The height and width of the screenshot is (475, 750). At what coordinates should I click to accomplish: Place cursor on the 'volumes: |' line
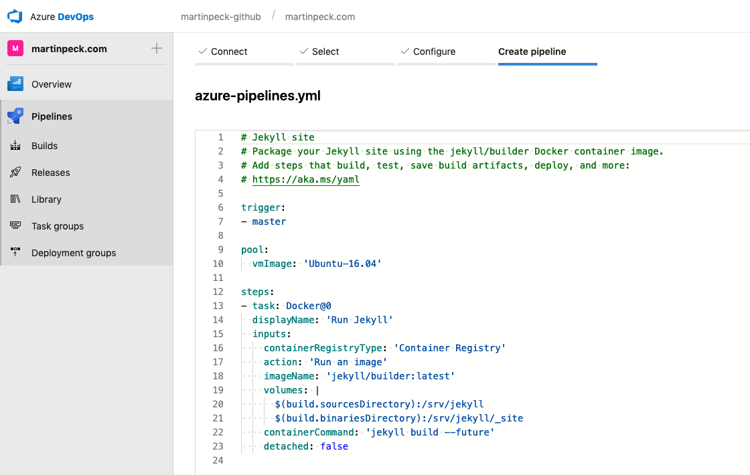(291, 390)
